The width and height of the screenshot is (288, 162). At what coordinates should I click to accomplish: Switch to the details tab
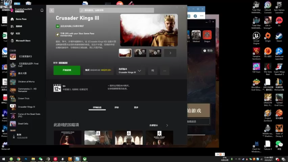click(97, 107)
